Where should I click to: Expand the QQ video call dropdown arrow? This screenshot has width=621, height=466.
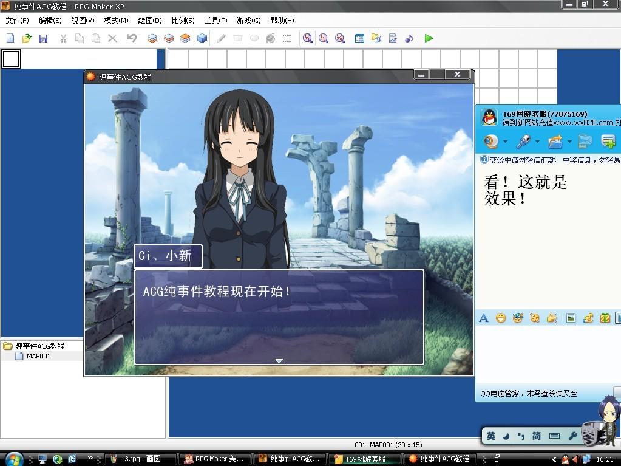point(505,142)
